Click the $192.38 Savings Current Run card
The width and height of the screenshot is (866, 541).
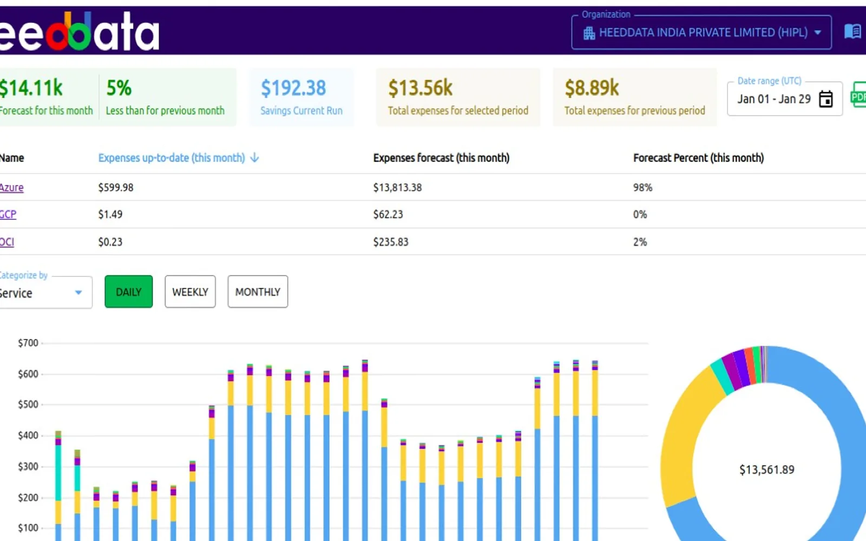pyautogui.click(x=301, y=97)
